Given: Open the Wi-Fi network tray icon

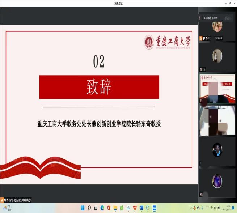Looking at the screenshot, I should [x=212, y=208].
